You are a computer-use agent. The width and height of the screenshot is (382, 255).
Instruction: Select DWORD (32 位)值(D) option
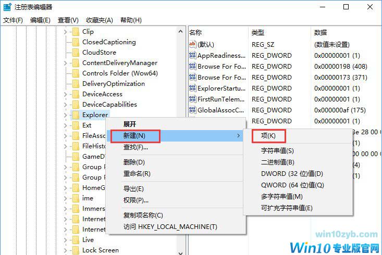coord(292,174)
